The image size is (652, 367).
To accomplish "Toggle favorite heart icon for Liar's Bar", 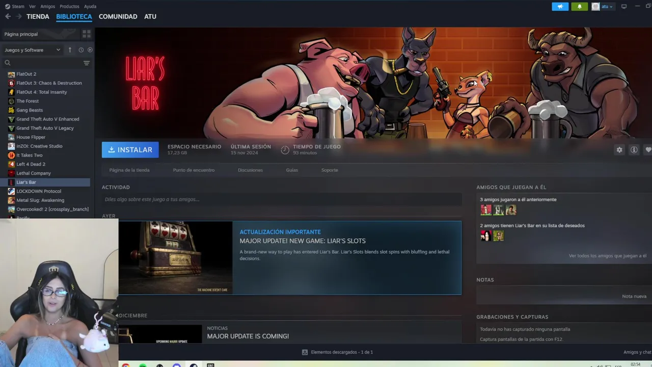I will (648, 150).
